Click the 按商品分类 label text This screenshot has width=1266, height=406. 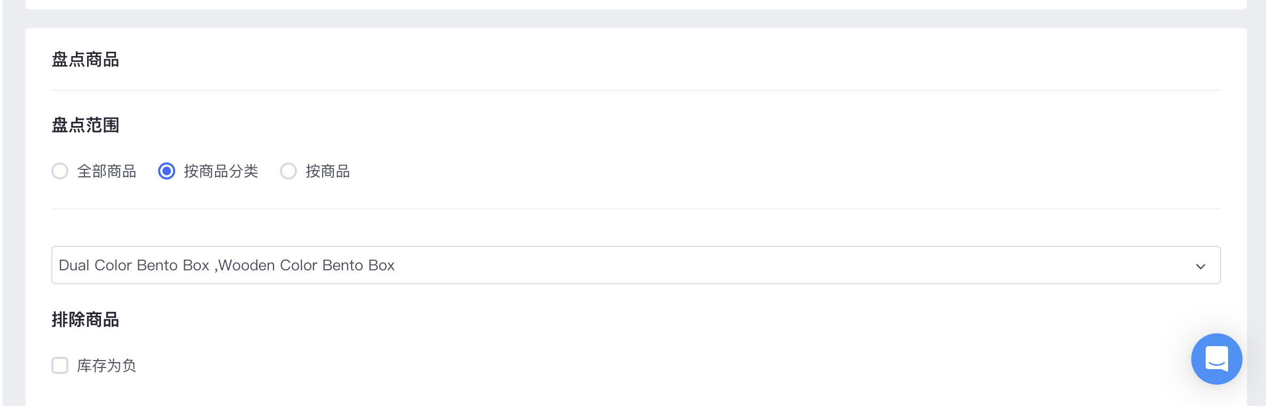pos(221,171)
